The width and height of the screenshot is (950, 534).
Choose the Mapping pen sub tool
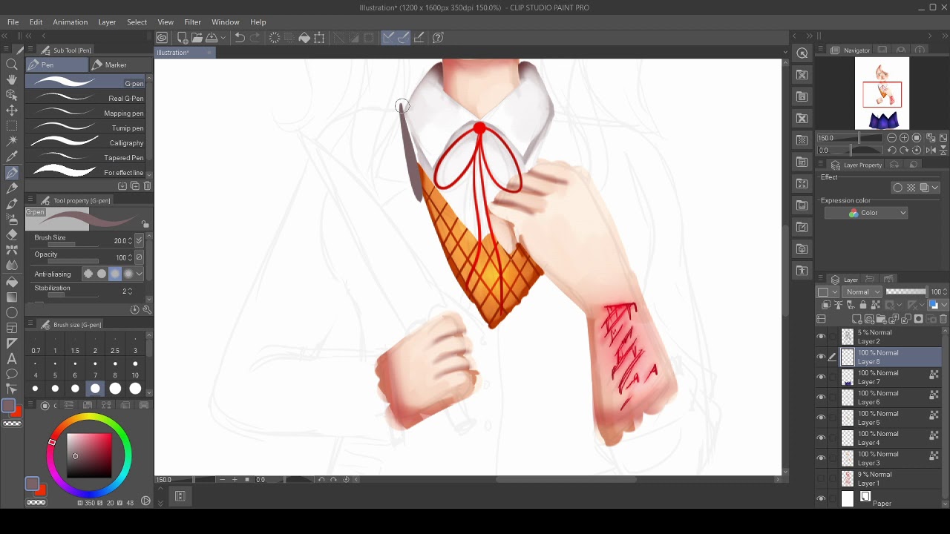(85, 113)
